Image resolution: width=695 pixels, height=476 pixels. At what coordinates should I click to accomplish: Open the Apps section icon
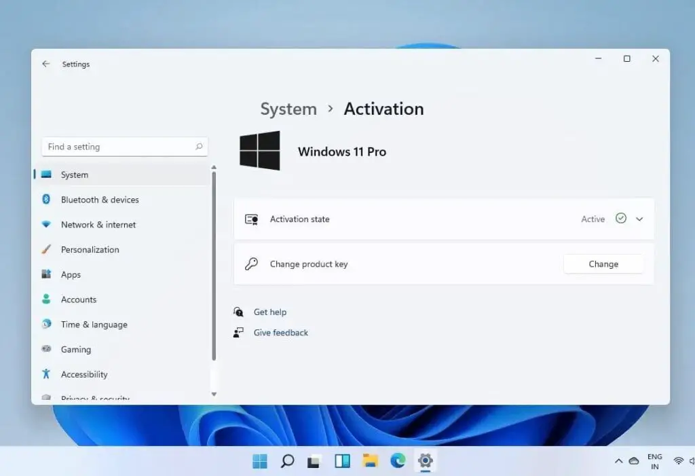(x=46, y=274)
